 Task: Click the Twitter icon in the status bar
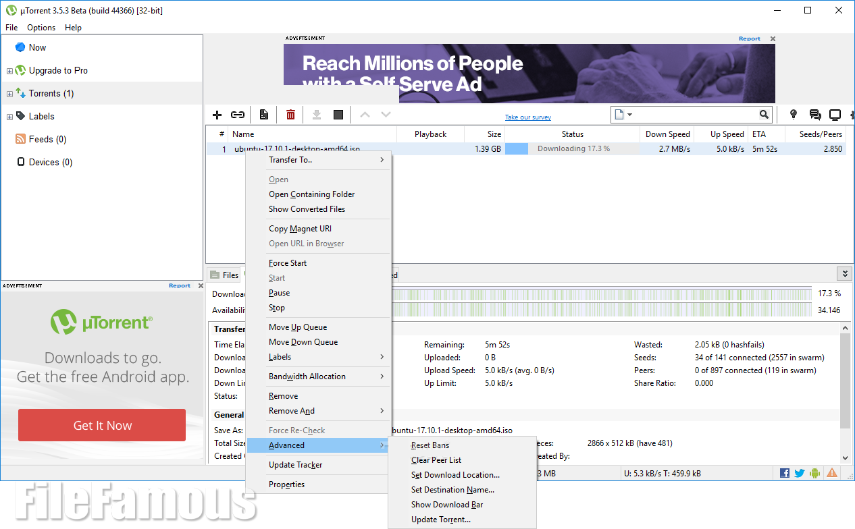pyautogui.click(x=800, y=473)
